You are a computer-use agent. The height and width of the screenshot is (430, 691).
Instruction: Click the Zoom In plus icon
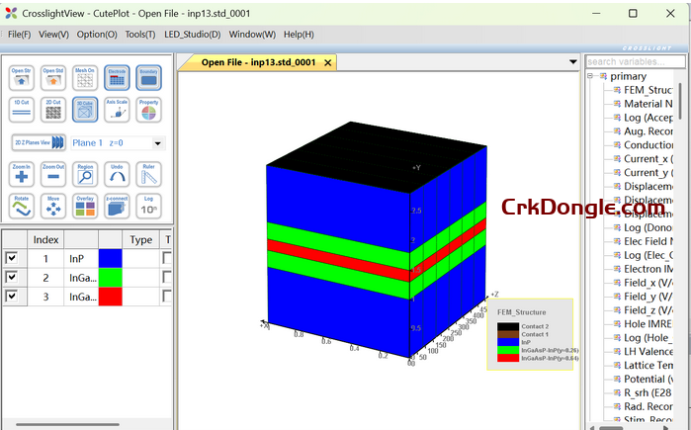[22, 174]
